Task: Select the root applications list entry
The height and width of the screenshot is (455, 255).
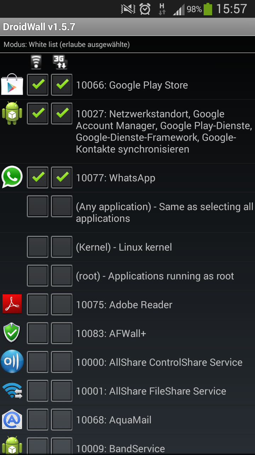Action: pyautogui.click(x=155, y=276)
